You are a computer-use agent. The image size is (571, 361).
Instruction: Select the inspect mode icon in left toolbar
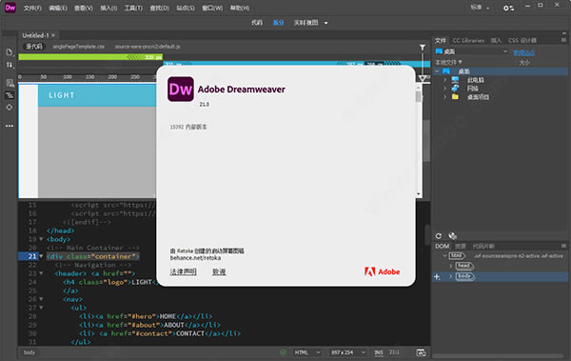point(10,83)
